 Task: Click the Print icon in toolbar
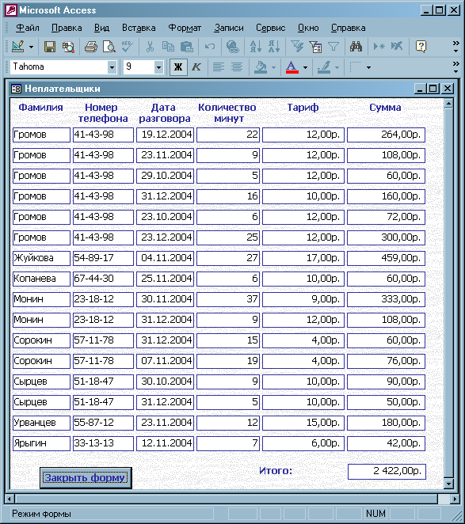click(90, 47)
